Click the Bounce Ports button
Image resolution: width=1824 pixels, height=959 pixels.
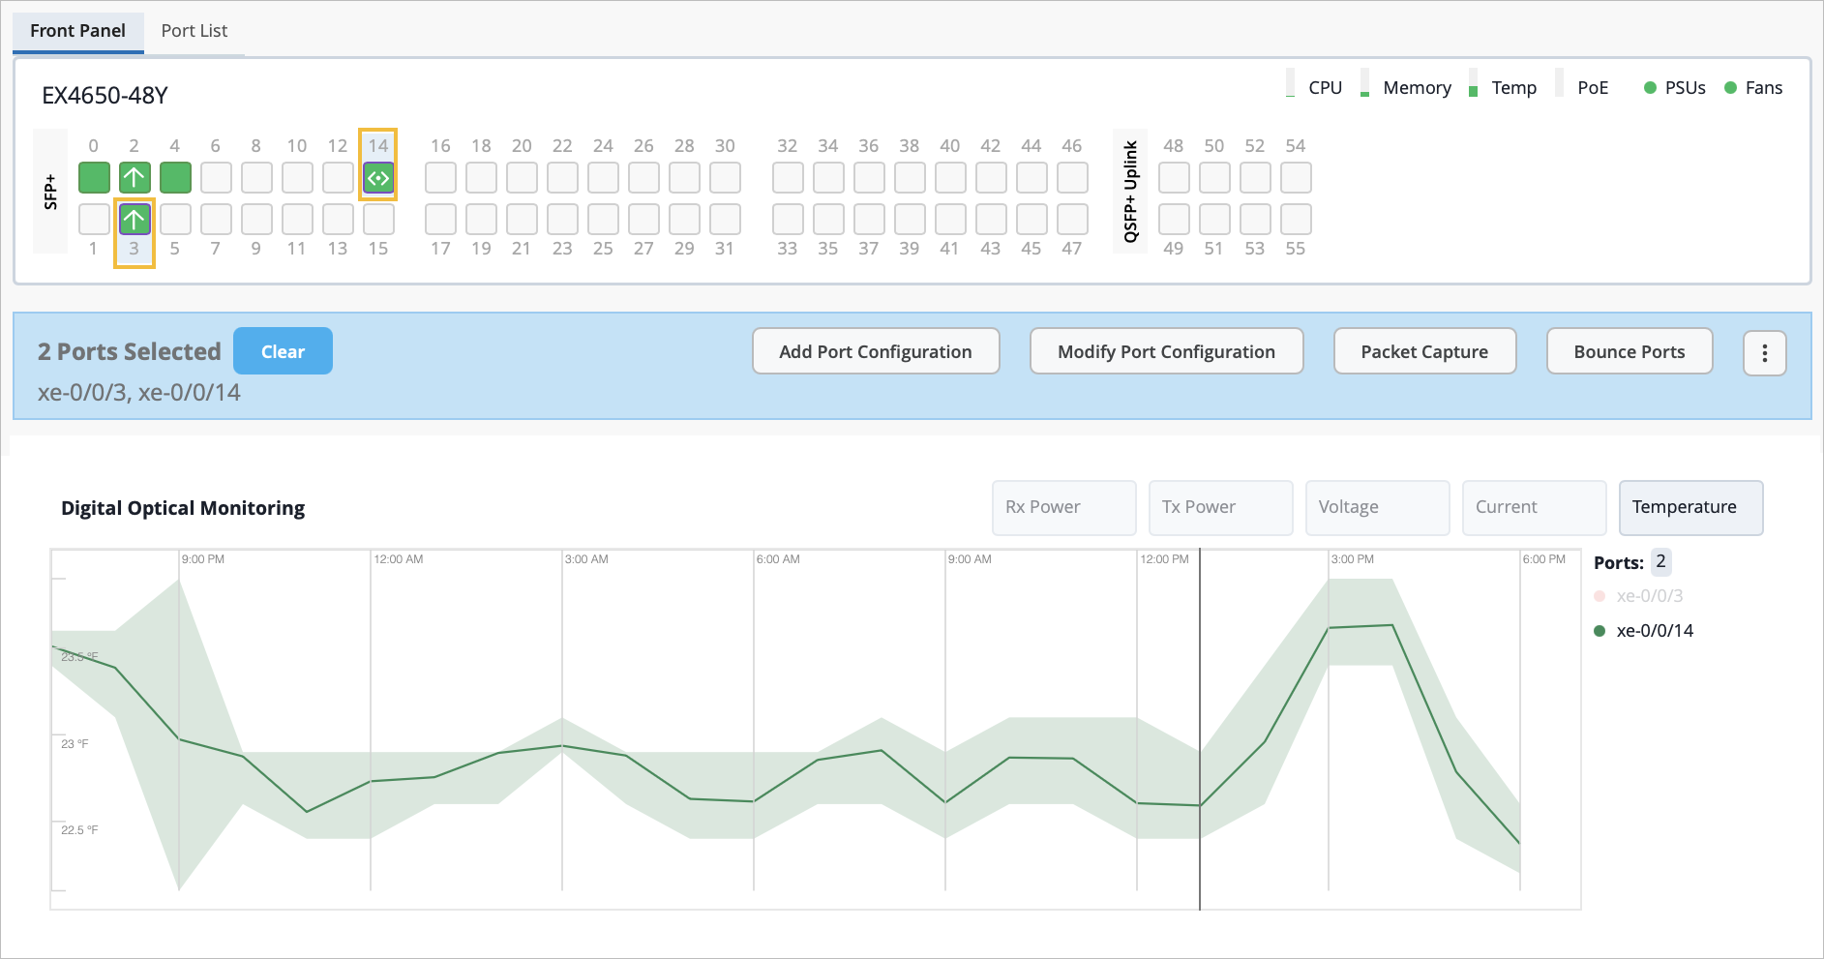click(1630, 351)
